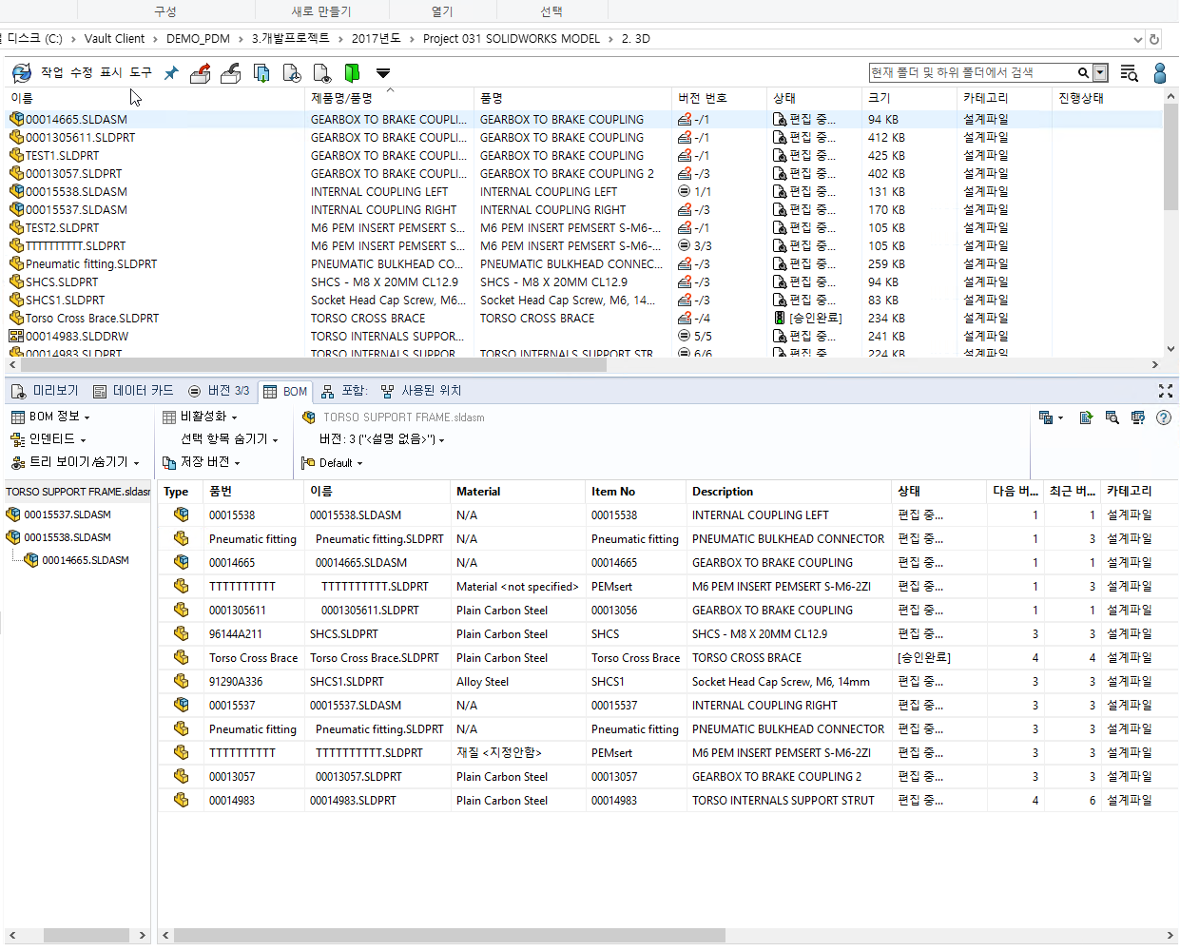Screen dimensions: 1180x951
Task: Click the BOM open-in-window icon
Action: pos(1137,417)
